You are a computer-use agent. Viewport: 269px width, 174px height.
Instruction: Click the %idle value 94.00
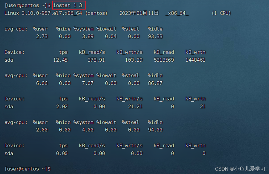point(155,130)
